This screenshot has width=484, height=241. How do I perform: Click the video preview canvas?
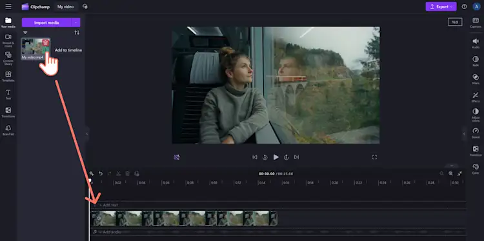click(x=276, y=85)
